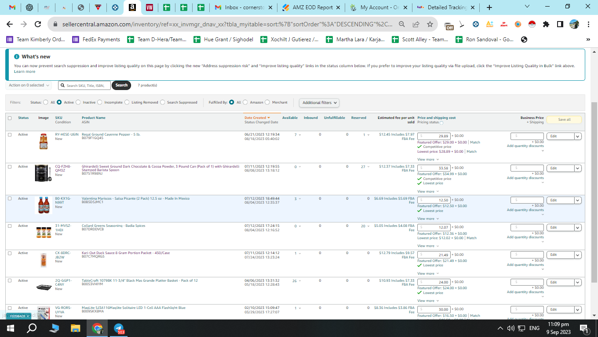
Task: Open the Edit dropdown arrow for Valentina Mariscos
Action: click(x=578, y=201)
